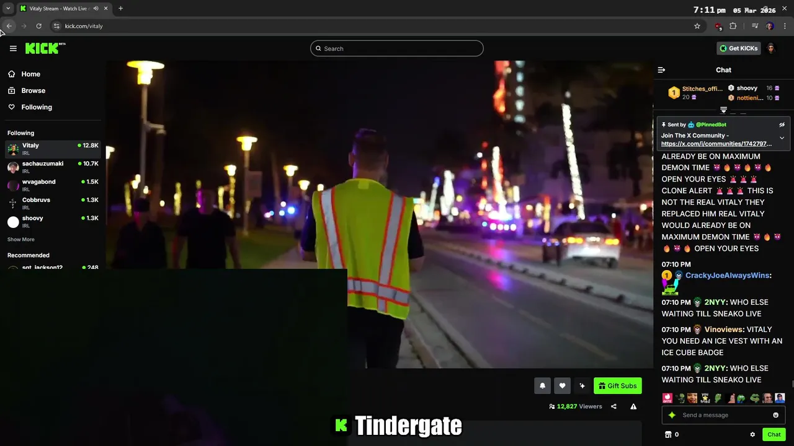Reload the browser page
This screenshot has width=794, height=446.
point(38,26)
